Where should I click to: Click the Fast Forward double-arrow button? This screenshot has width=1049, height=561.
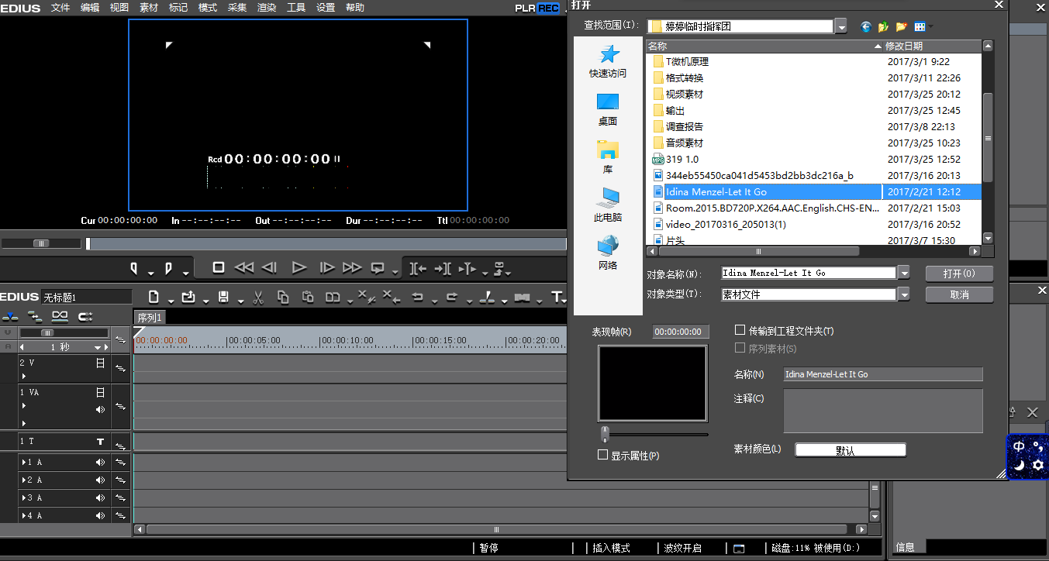[352, 267]
